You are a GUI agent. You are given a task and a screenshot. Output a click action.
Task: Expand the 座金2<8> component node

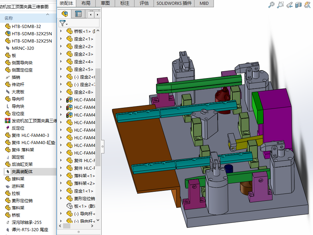(x=61, y=92)
